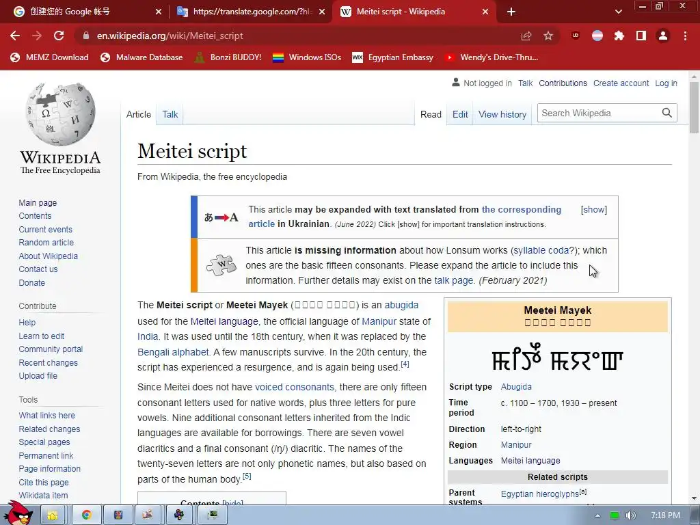Click the padlock site info icon
The width and height of the screenshot is (700, 525).
pos(86,36)
